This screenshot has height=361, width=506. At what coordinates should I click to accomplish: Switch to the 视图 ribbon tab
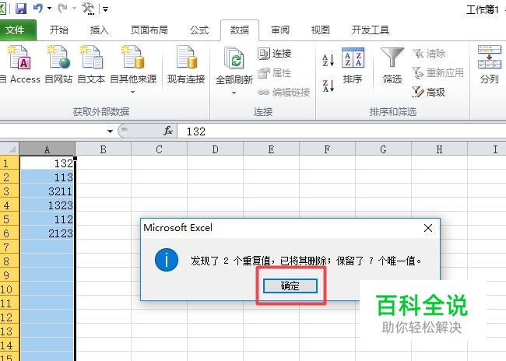[x=321, y=30]
